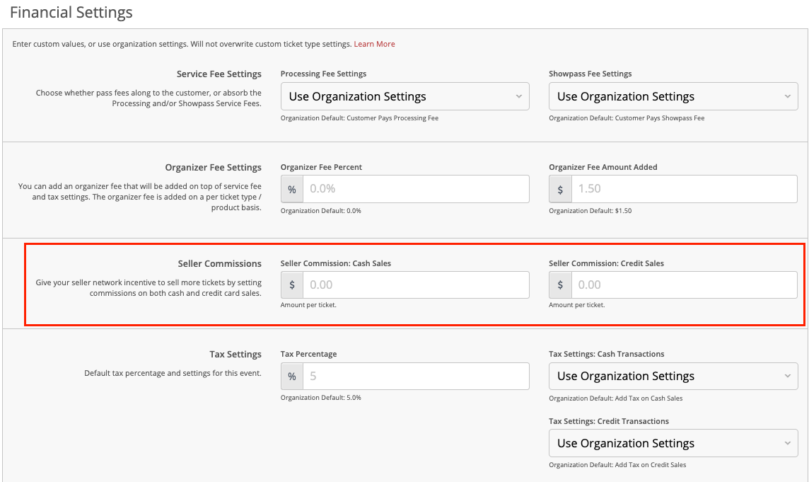The width and height of the screenshot is (809, 482).
Task: Focus the Seller Commission: Cash Sales input
Action: click(x=416, y=285)
